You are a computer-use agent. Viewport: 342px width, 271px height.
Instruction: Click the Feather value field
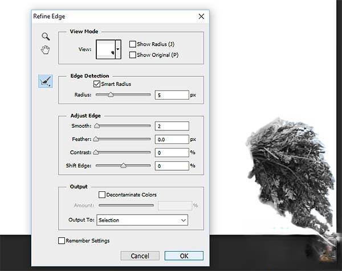click(x=171, y=139)
